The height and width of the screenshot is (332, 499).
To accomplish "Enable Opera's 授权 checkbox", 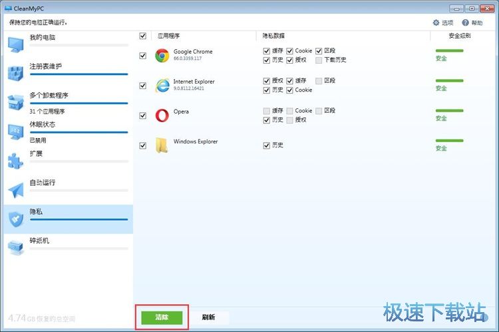I will click(x=289, y=120).
